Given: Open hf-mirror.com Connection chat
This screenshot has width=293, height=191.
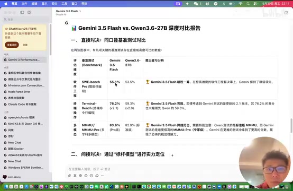Looking at the screenshot, I should pos(25,85).
